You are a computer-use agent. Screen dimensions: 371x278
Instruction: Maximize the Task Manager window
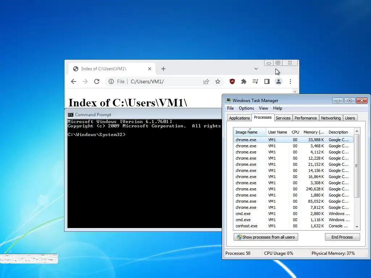350,101
